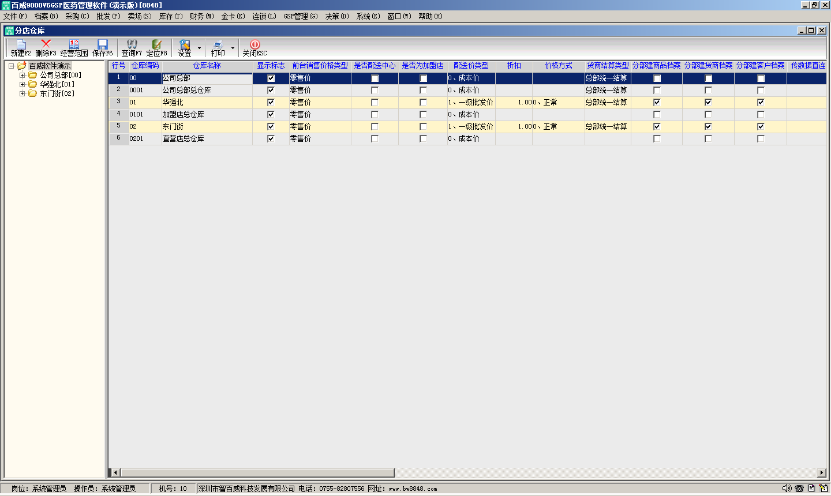Expand the 公司总部[00] tree node
The height and width of the screenshot is (496, 831).
tap(23, 75)
